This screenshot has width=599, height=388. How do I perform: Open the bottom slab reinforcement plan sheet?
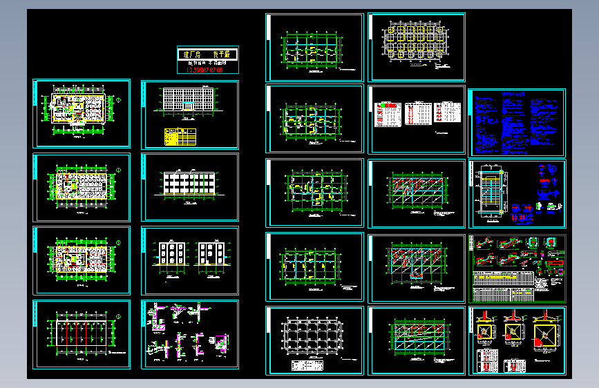click(417, 340)
